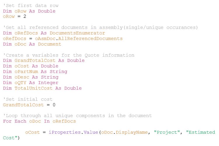Click the "Project" string literal
This screenshot has width=219, height=146.
tap(167, 132)
